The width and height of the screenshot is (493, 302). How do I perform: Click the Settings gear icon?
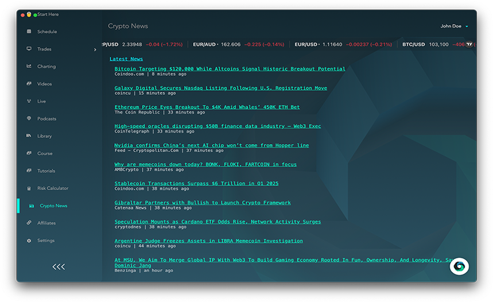point(29,241)
